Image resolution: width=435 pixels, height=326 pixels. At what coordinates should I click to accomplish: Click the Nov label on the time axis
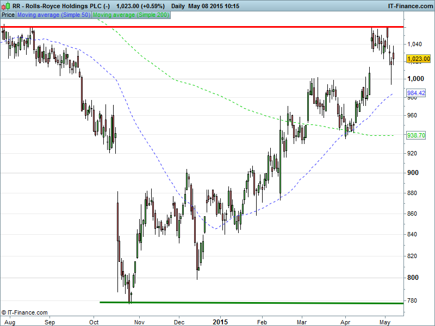point(139,321)
